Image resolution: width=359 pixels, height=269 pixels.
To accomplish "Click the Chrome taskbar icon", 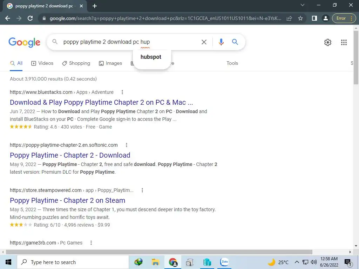I will pos(173,262).
